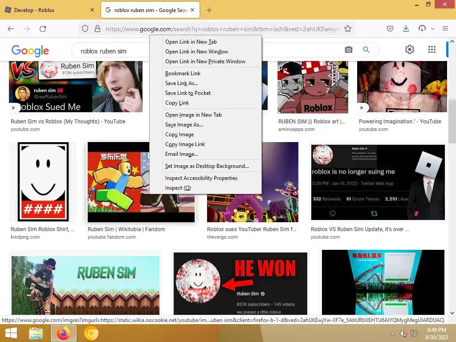Open Ruben Sim Wikitubia Fandom link
Screen dimensions: 456x342
click(x=126, y=229)
